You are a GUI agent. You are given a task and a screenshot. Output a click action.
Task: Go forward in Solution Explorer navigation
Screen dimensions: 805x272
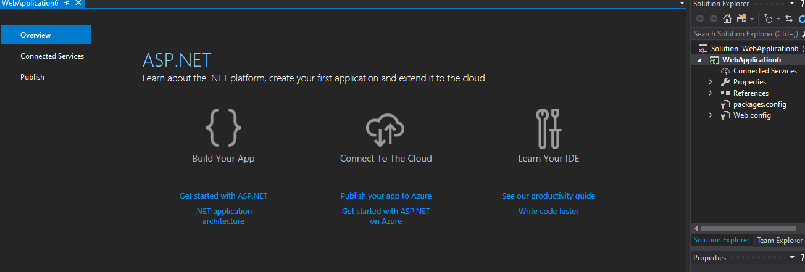click(713, 19)
